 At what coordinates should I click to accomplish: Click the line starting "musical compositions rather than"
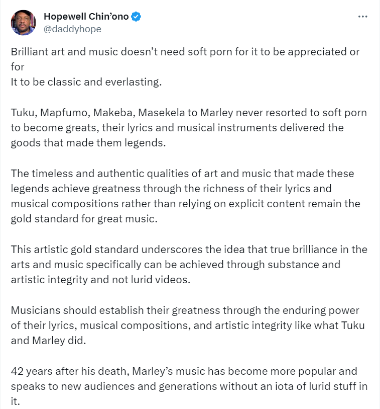click(185, 204)
